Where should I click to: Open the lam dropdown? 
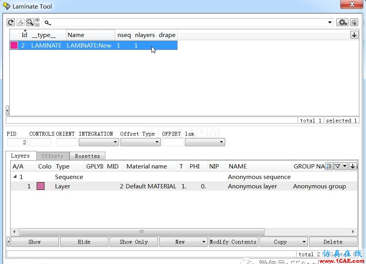[205, 142]
